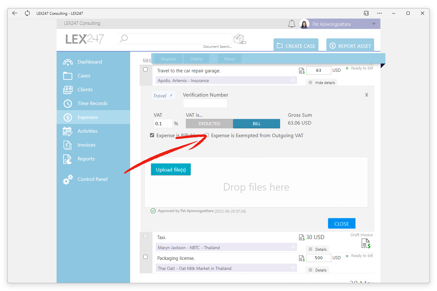Click the Activities calendar icon
Viewport: 437px width, 291px height.
(x=68, y=131)
